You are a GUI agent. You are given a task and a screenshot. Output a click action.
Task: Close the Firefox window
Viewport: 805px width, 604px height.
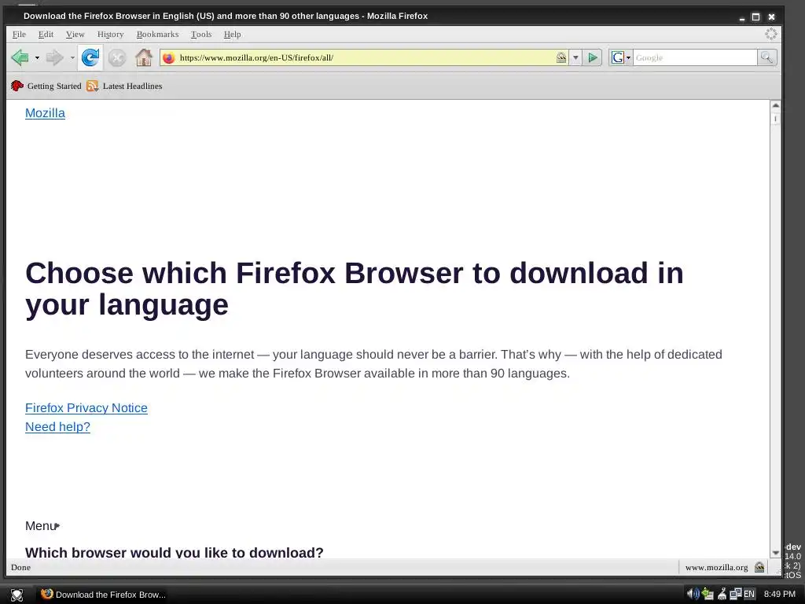point(771,17)
